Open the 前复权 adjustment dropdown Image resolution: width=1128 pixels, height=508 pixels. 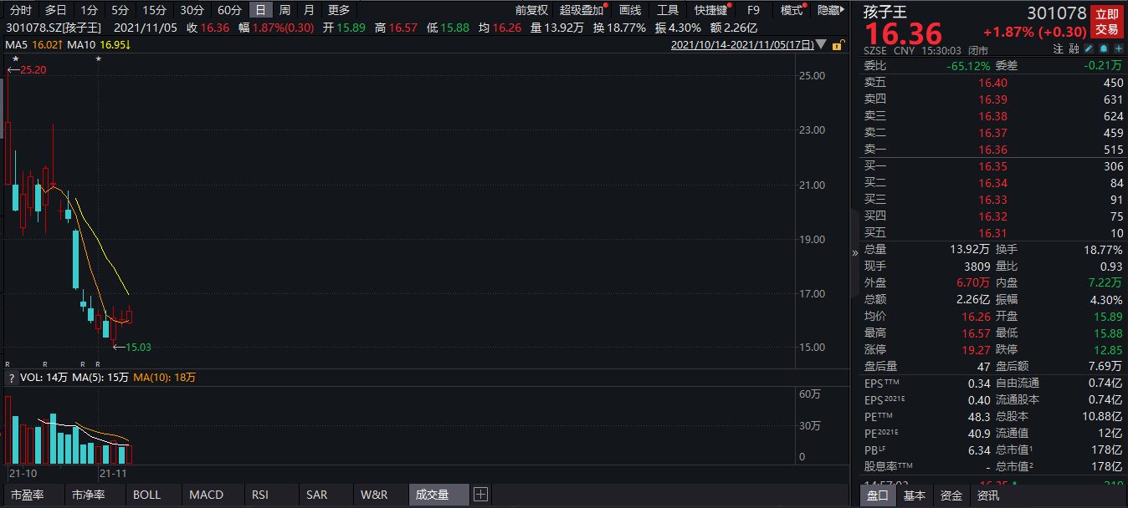point(531,10)
